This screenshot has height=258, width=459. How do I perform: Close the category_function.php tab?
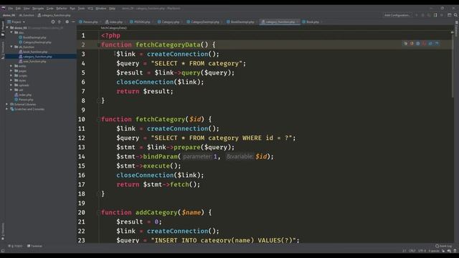298,22
